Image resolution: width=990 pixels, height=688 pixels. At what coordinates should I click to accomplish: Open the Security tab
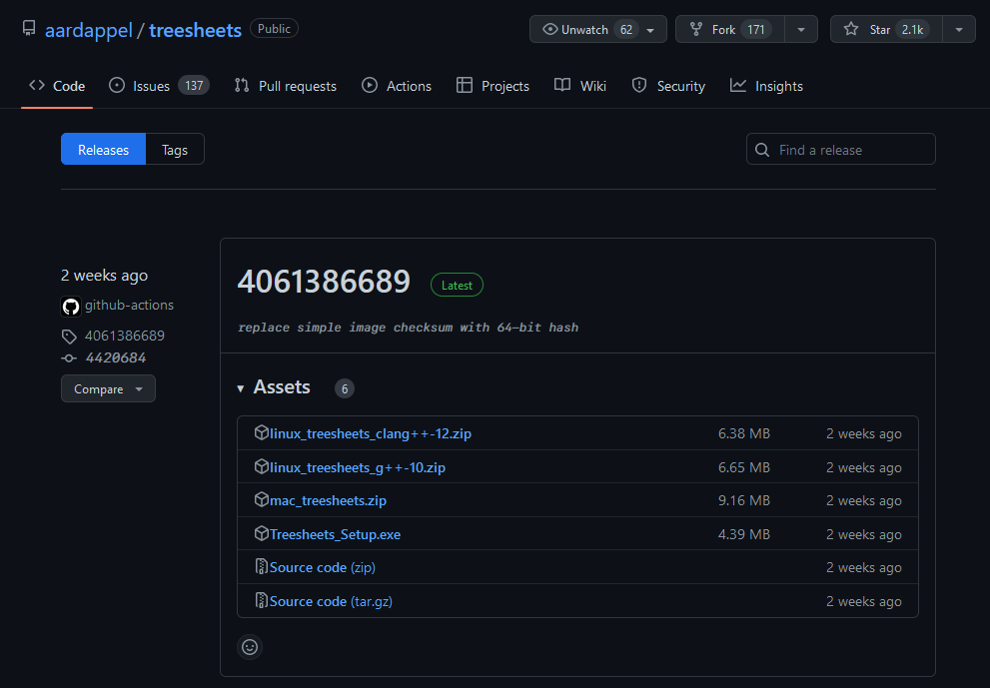click(x=668, y=86)
